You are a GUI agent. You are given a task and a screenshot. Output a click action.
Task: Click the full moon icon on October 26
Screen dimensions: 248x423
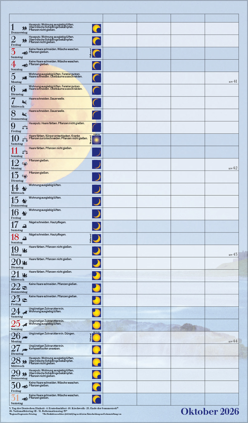click(x=96, y=337)
